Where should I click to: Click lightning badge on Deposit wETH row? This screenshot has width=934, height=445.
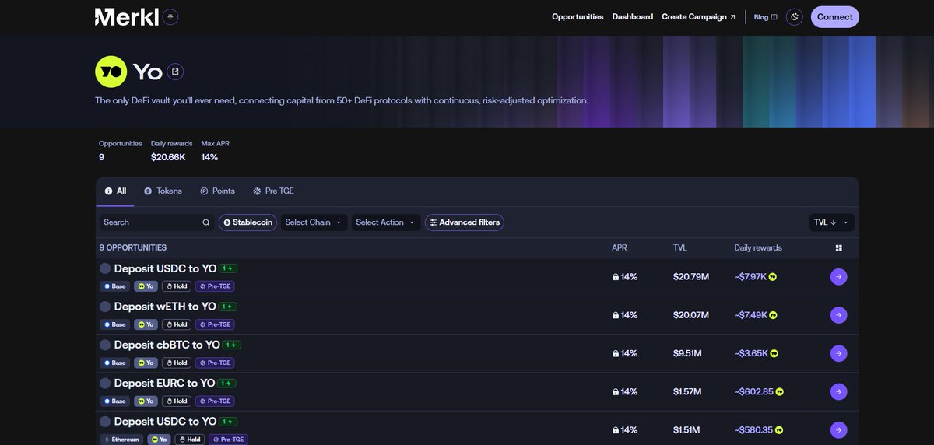tap(229, 307)
